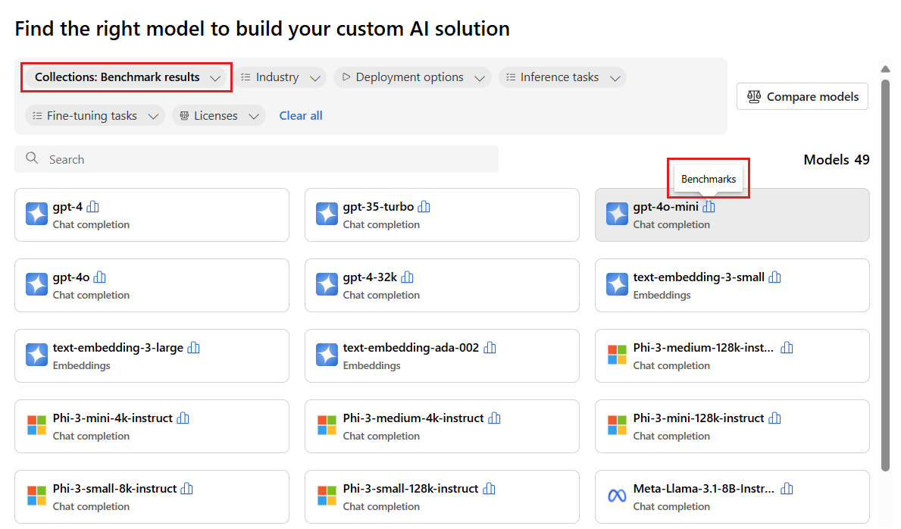901x529 pixels.
Task: Click benchmarks icon next to gpt-4o-mini
Action: pyautogui.click(x=709, y=207)
